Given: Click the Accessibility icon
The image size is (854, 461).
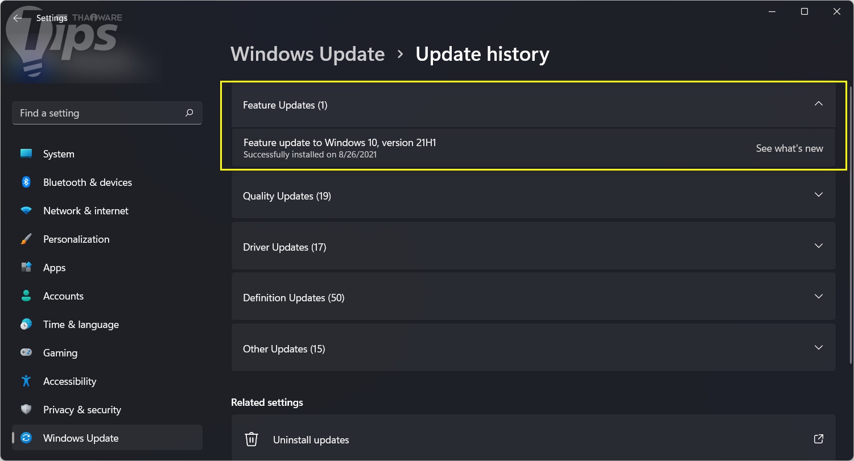Looking at the screenshot, I should point(26,381).
